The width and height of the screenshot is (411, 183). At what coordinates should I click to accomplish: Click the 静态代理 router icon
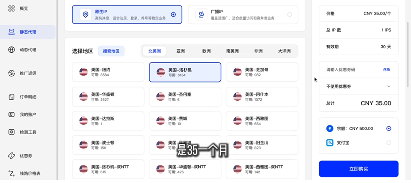(x=12, y=32)
